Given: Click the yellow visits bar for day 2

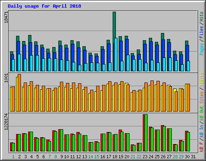Looking at the screenshot, I should tap(17, 94).
